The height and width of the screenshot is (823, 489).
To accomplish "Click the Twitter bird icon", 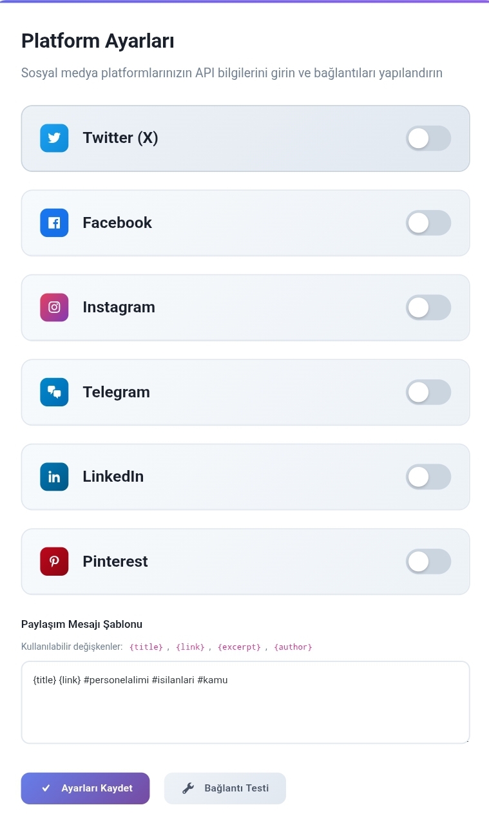I will [x=54, y=138].
